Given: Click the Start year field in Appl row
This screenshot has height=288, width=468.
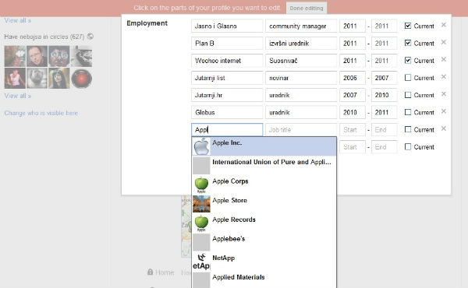Looking at the screenshot, I should [x=353, y=130].
